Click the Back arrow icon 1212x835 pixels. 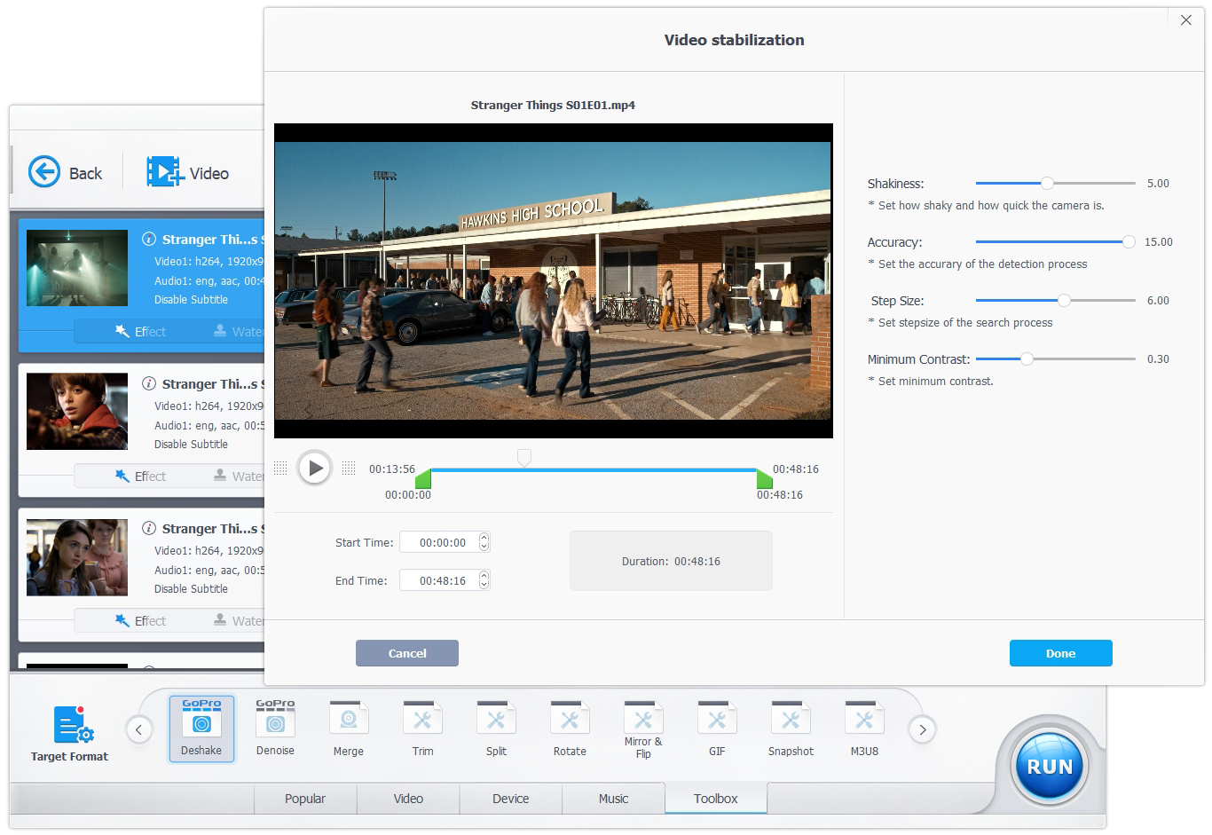(44, 172)
